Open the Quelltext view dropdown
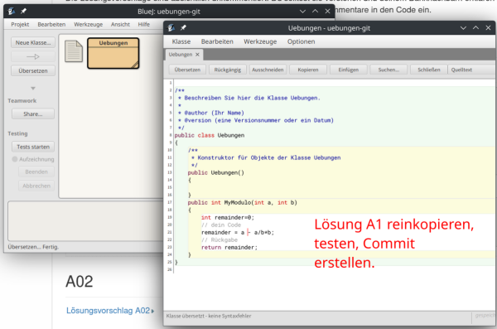This screenshot has width=497, height=329. (x=471, y=70)
